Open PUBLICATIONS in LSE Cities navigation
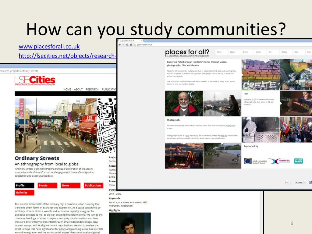The height and width of the screenshot is (234, 312). pos(109,89)
